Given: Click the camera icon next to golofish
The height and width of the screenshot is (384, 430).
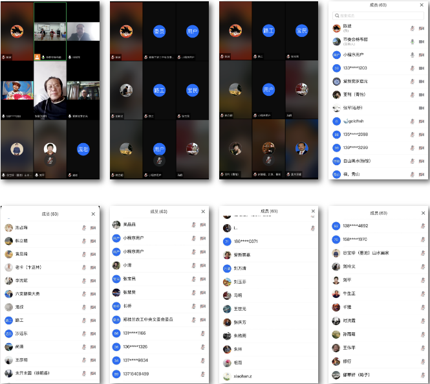Looking at the screenshot, I should point(421,121).
